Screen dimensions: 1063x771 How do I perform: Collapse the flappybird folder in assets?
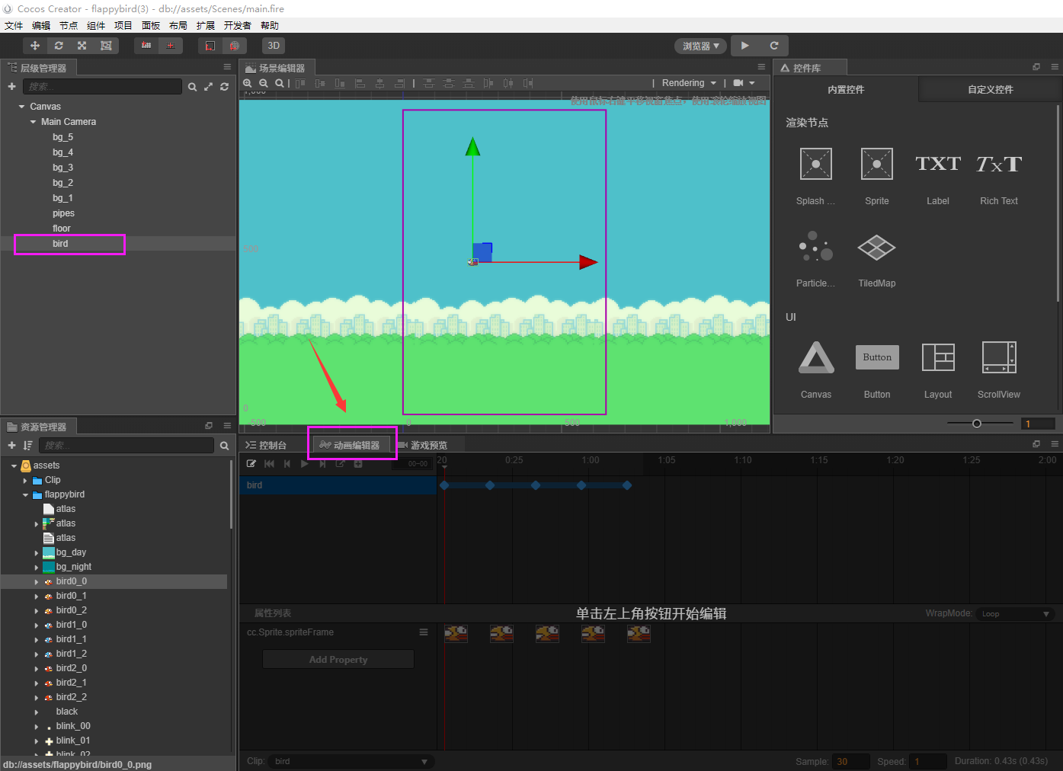(x=25, y=495)
